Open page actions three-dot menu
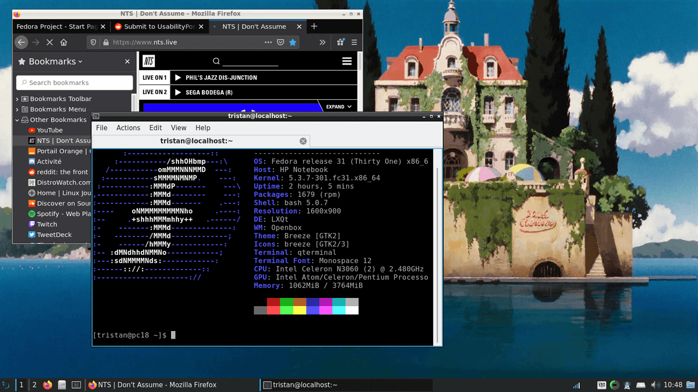698x392 pixels. [x=268, y=42]
